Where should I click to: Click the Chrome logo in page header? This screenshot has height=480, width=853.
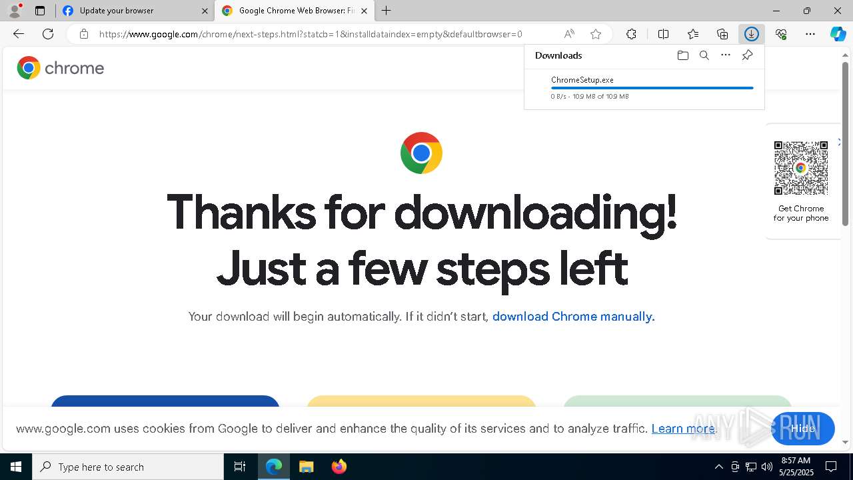(60, 68)
